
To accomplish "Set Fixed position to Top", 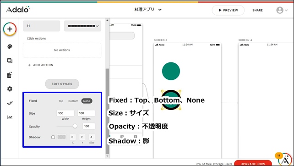I will tap(61, 101).
